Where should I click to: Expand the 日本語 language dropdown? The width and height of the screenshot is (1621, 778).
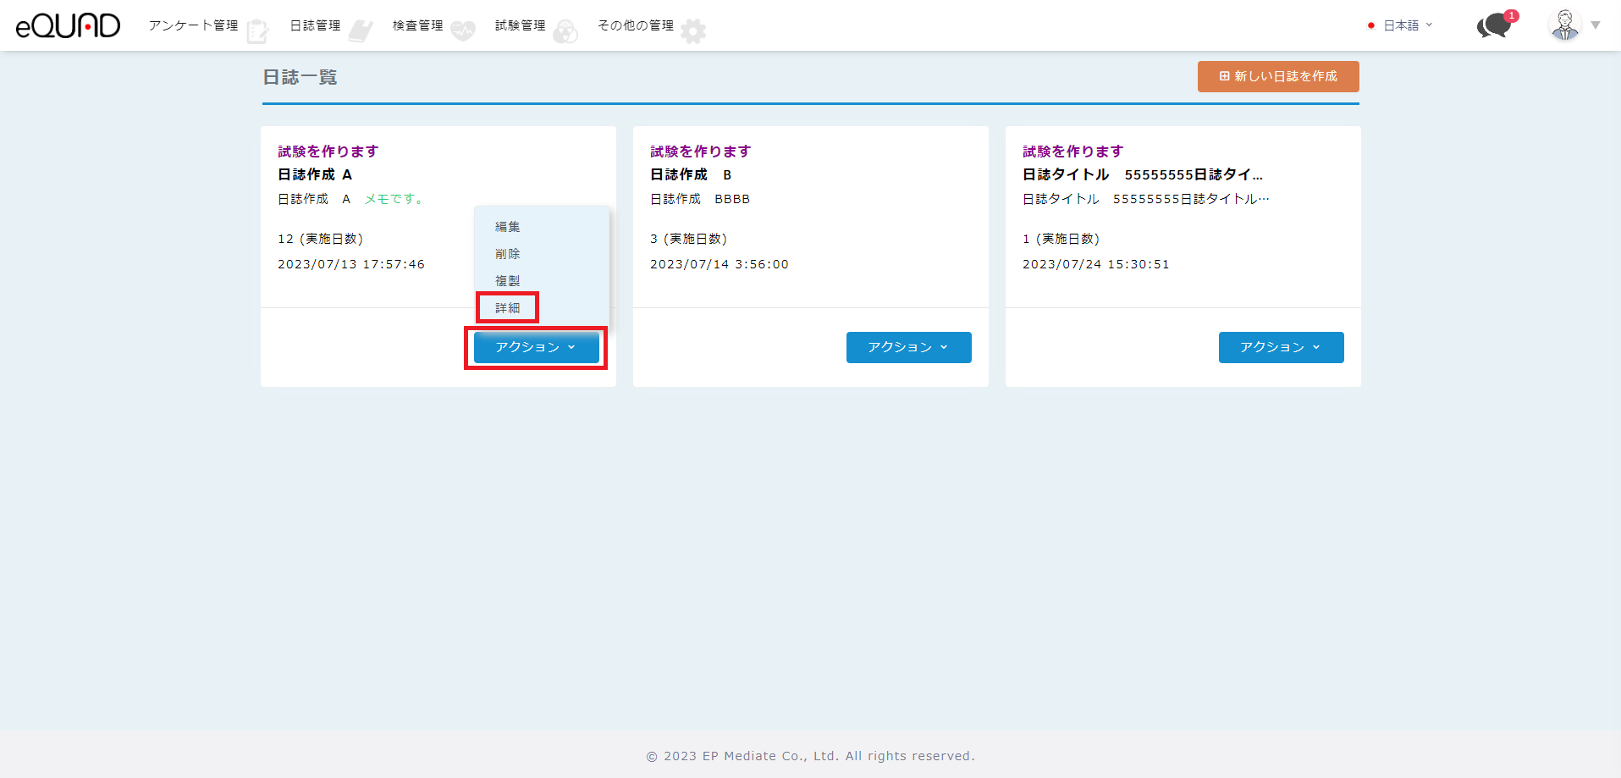pyautogui.click(x=1401, y=25)
